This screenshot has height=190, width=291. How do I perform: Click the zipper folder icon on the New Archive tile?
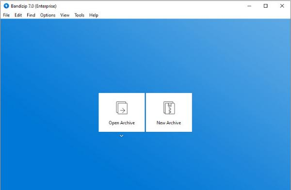tap(169, 108)
